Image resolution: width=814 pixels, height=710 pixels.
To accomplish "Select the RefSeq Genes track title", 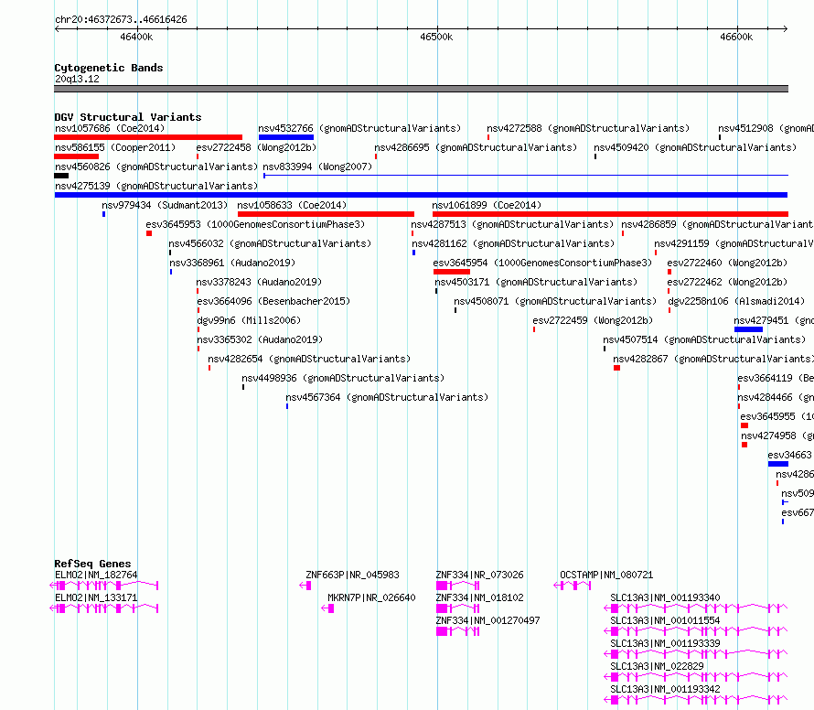I will [93, 564].
